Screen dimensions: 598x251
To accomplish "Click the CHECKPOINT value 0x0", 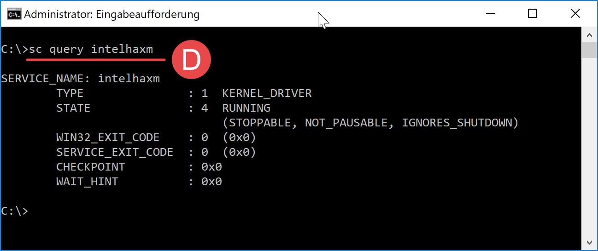I will click(x=211, y=167).
